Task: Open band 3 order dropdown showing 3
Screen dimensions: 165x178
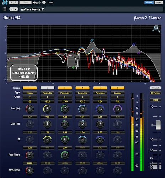Action: click(x=65, y=97)
